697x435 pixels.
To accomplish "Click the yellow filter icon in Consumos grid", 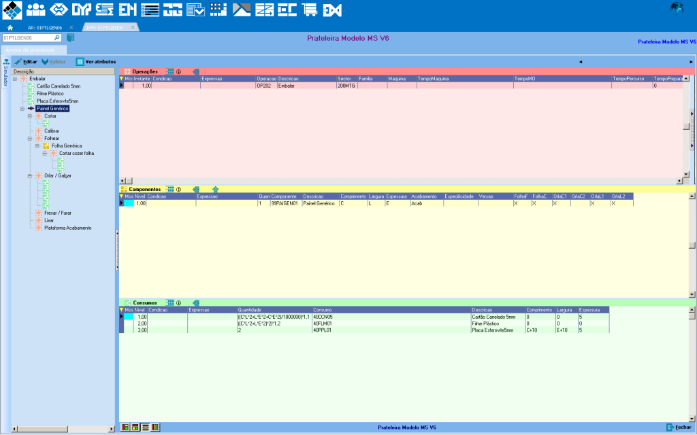I will pyautogui.click(x=122, y=309).
